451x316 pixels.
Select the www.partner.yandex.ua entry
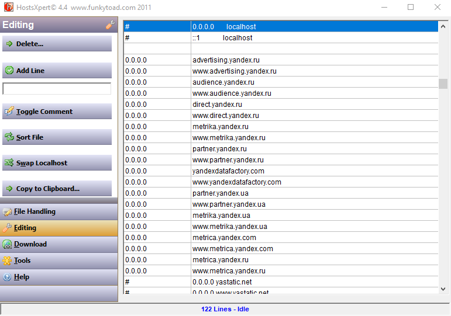point(281,204)
